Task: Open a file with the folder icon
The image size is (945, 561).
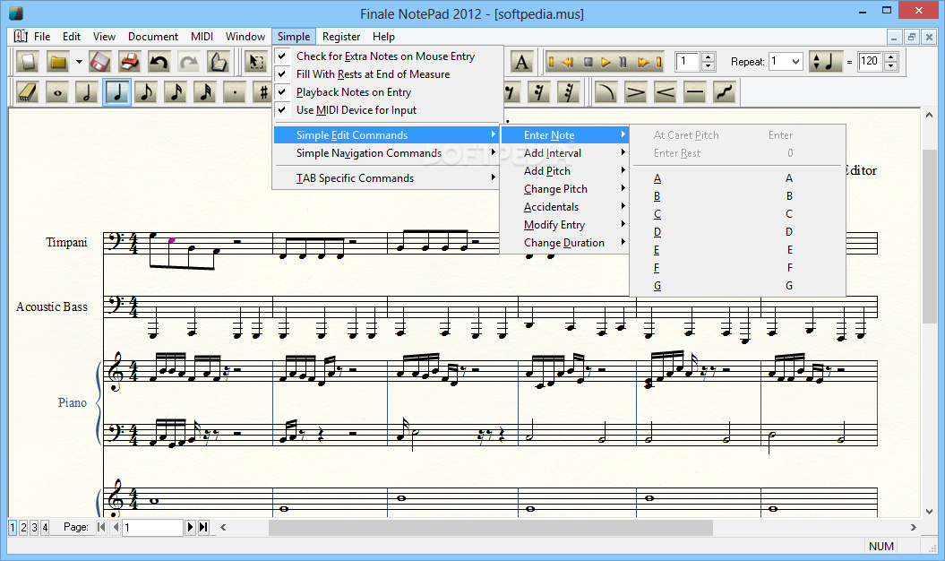Action: tap(58, 62)
